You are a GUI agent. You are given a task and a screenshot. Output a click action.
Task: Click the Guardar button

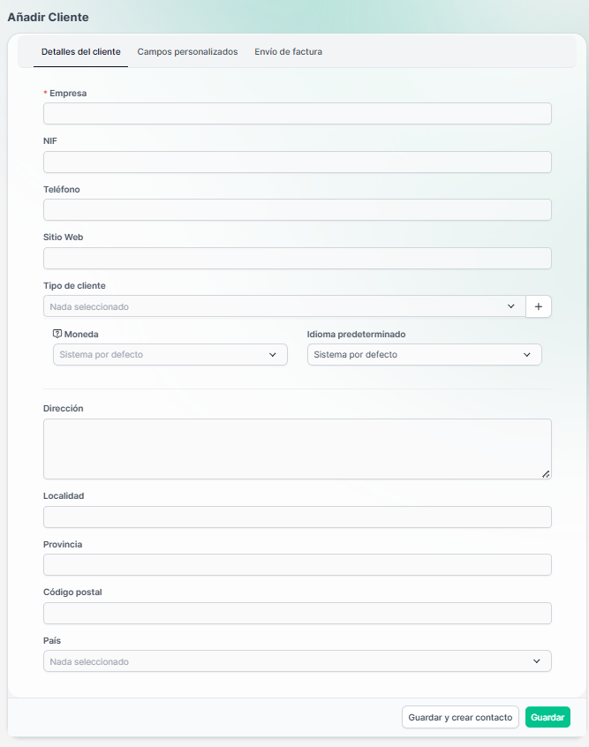[547, 718]
